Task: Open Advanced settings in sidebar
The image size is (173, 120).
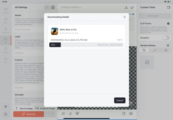Action: (x=6, y=31)
